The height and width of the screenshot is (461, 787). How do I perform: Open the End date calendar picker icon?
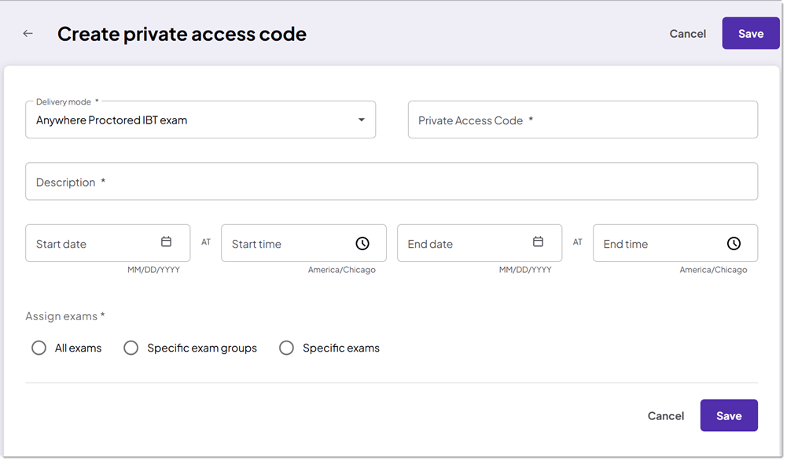(538, 242)
